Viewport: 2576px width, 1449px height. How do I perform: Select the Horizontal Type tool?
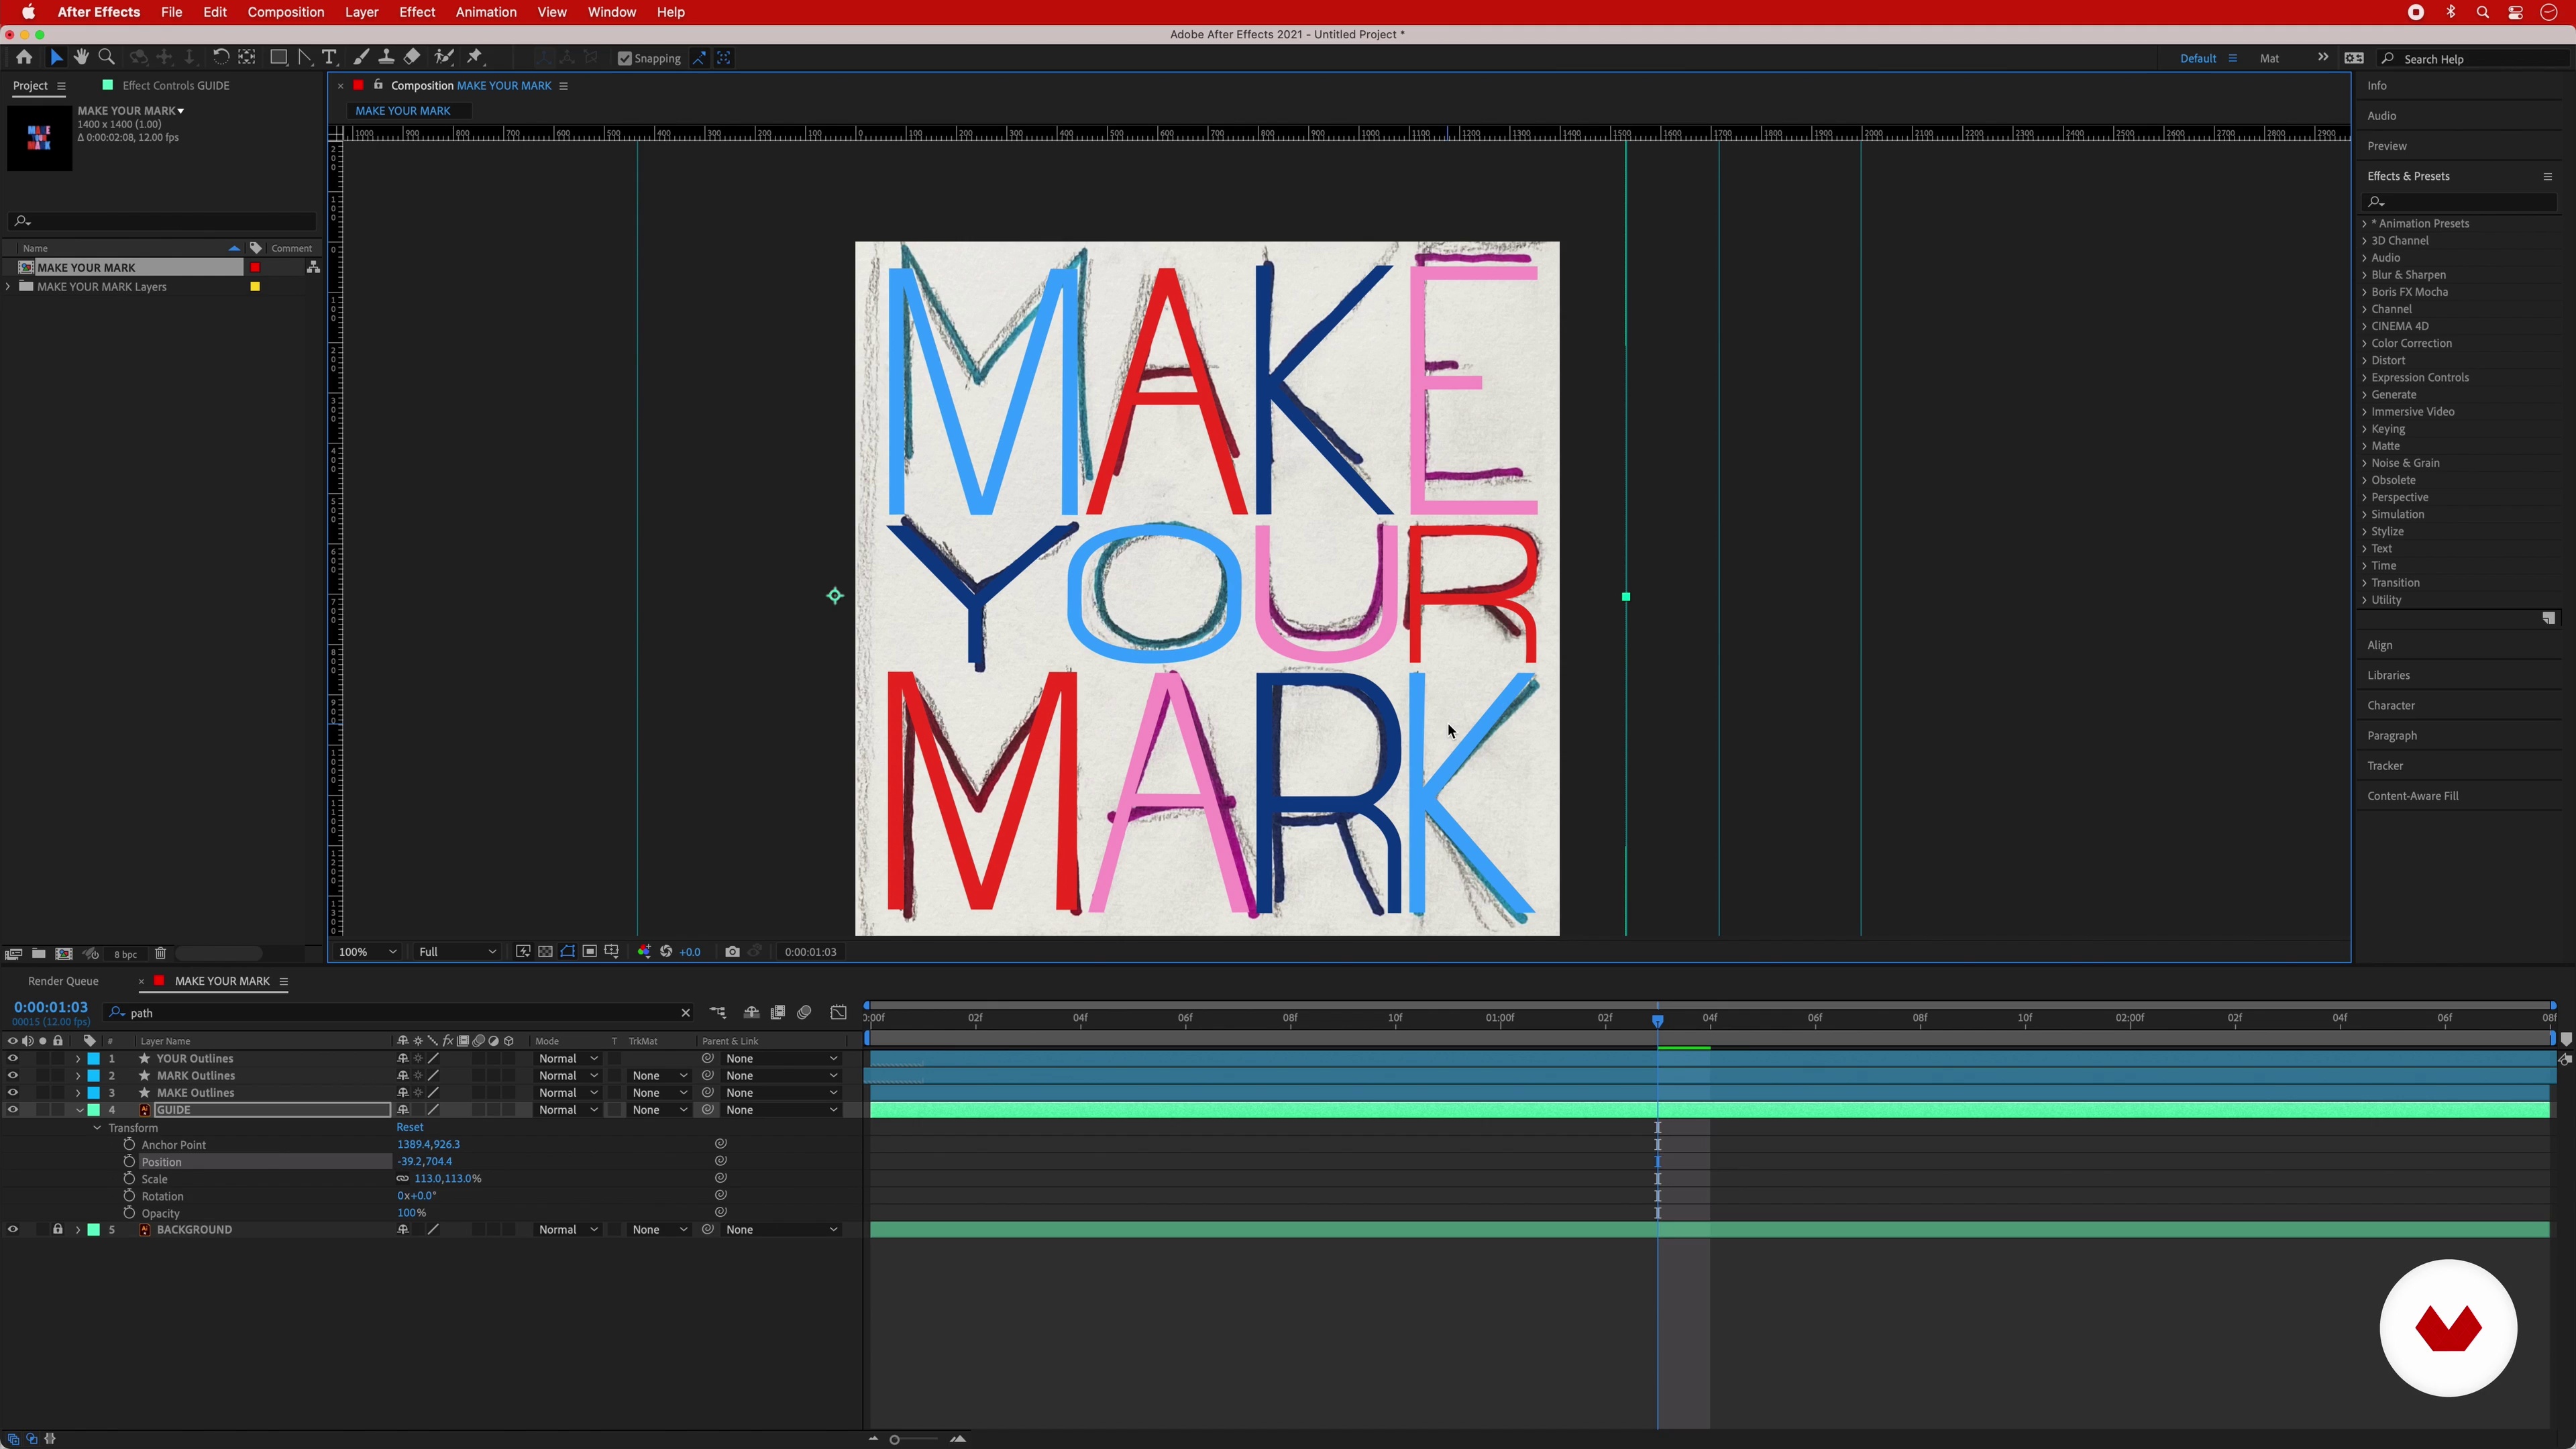click(x=330, y=58)
